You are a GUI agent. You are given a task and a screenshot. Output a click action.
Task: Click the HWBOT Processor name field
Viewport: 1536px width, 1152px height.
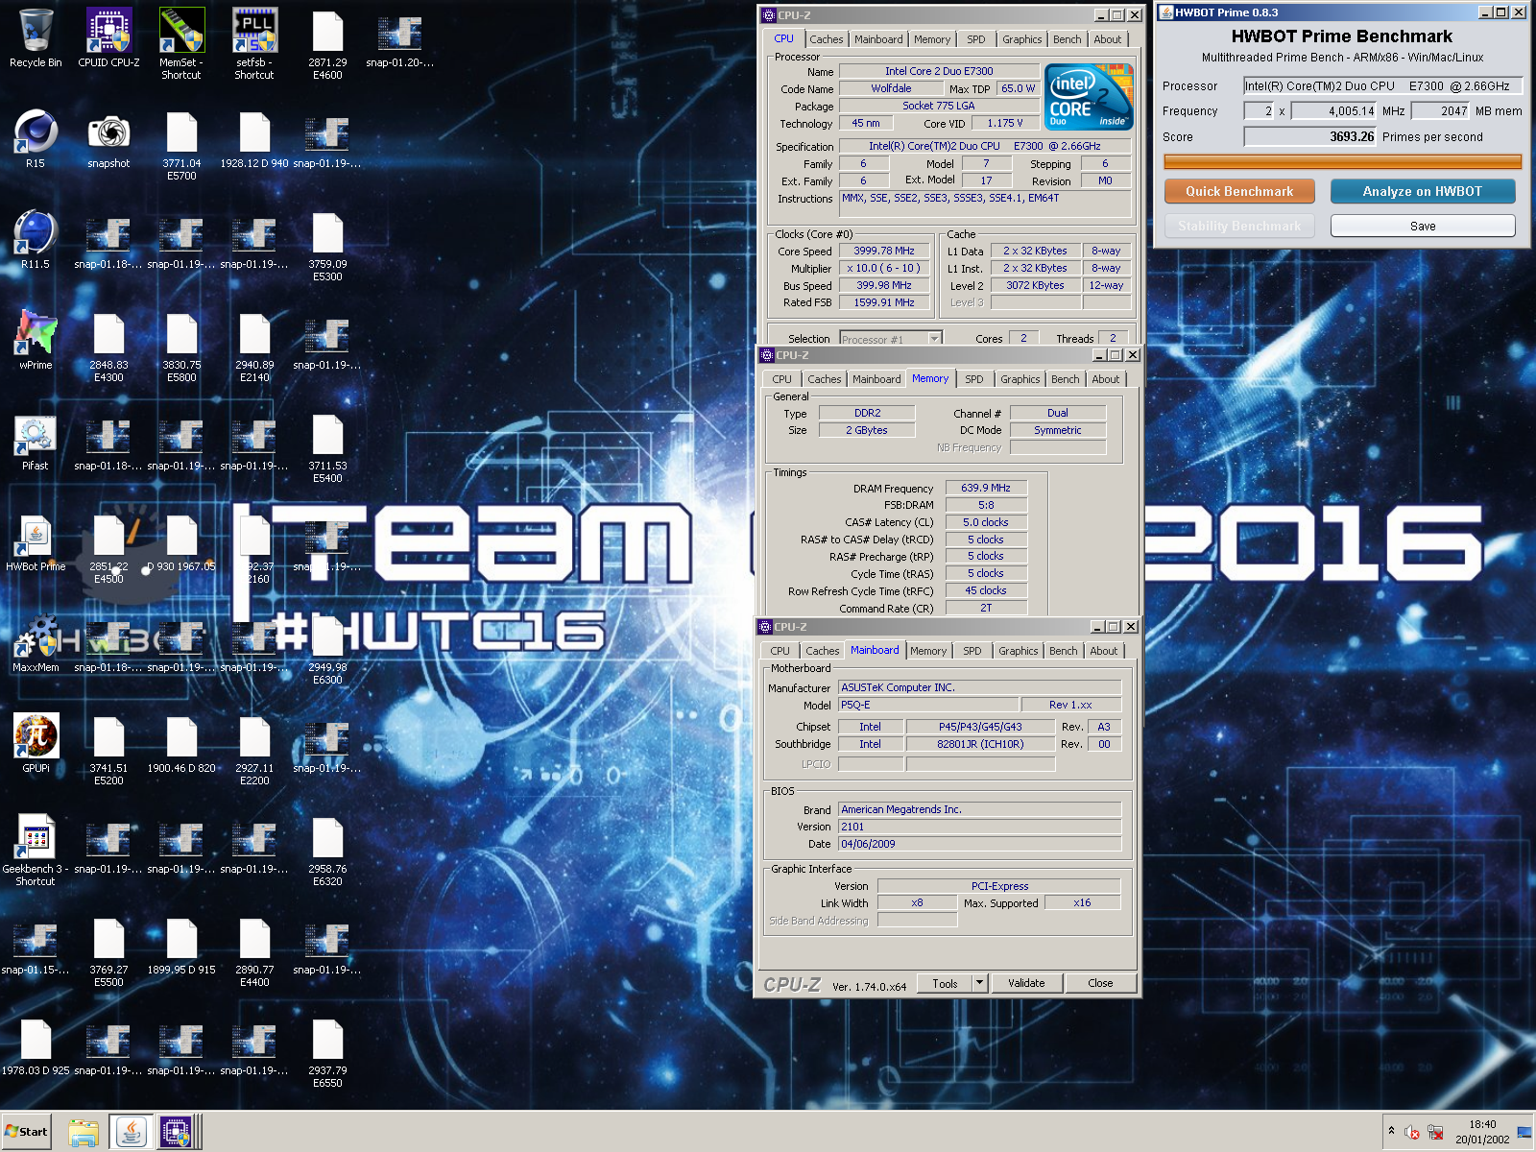pyautogui.click(x=1382, y=85)
